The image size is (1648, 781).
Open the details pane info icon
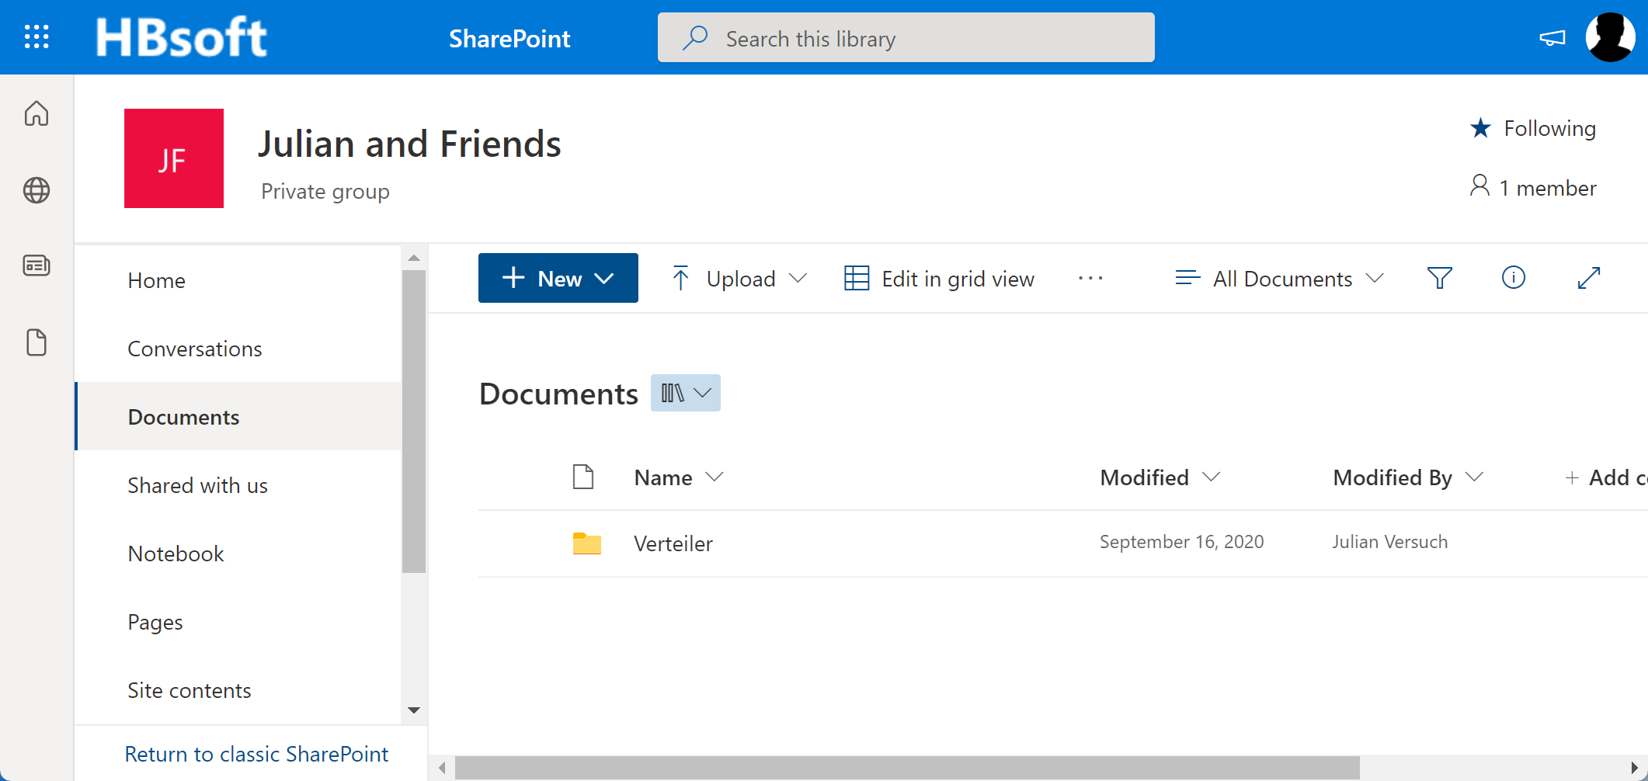pyautogui.click(x=1513, y=278)
